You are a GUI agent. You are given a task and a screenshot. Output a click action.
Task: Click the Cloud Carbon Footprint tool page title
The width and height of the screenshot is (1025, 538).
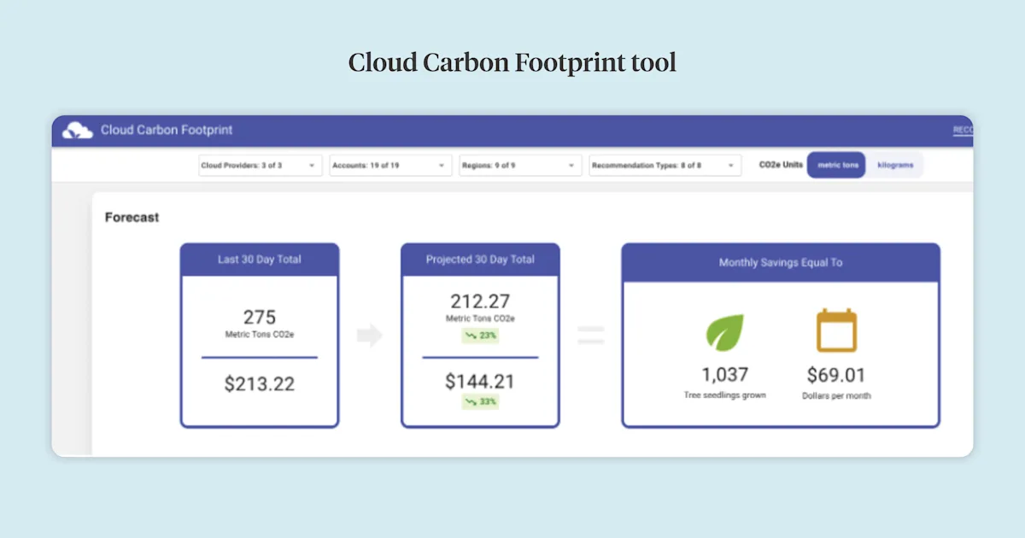[512, 62]
